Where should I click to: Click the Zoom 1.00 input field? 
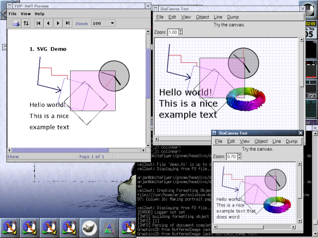(172, 32)
